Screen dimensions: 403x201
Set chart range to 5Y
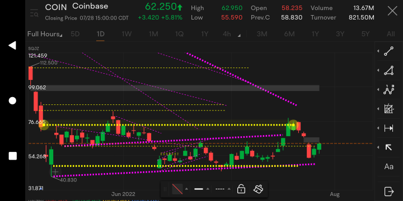pyautogui.click(x=365, y=34)
